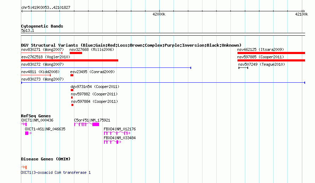Click the OXCT1-AS1|NR_046635 gene label
315x183 pixels.
[45, 129]
